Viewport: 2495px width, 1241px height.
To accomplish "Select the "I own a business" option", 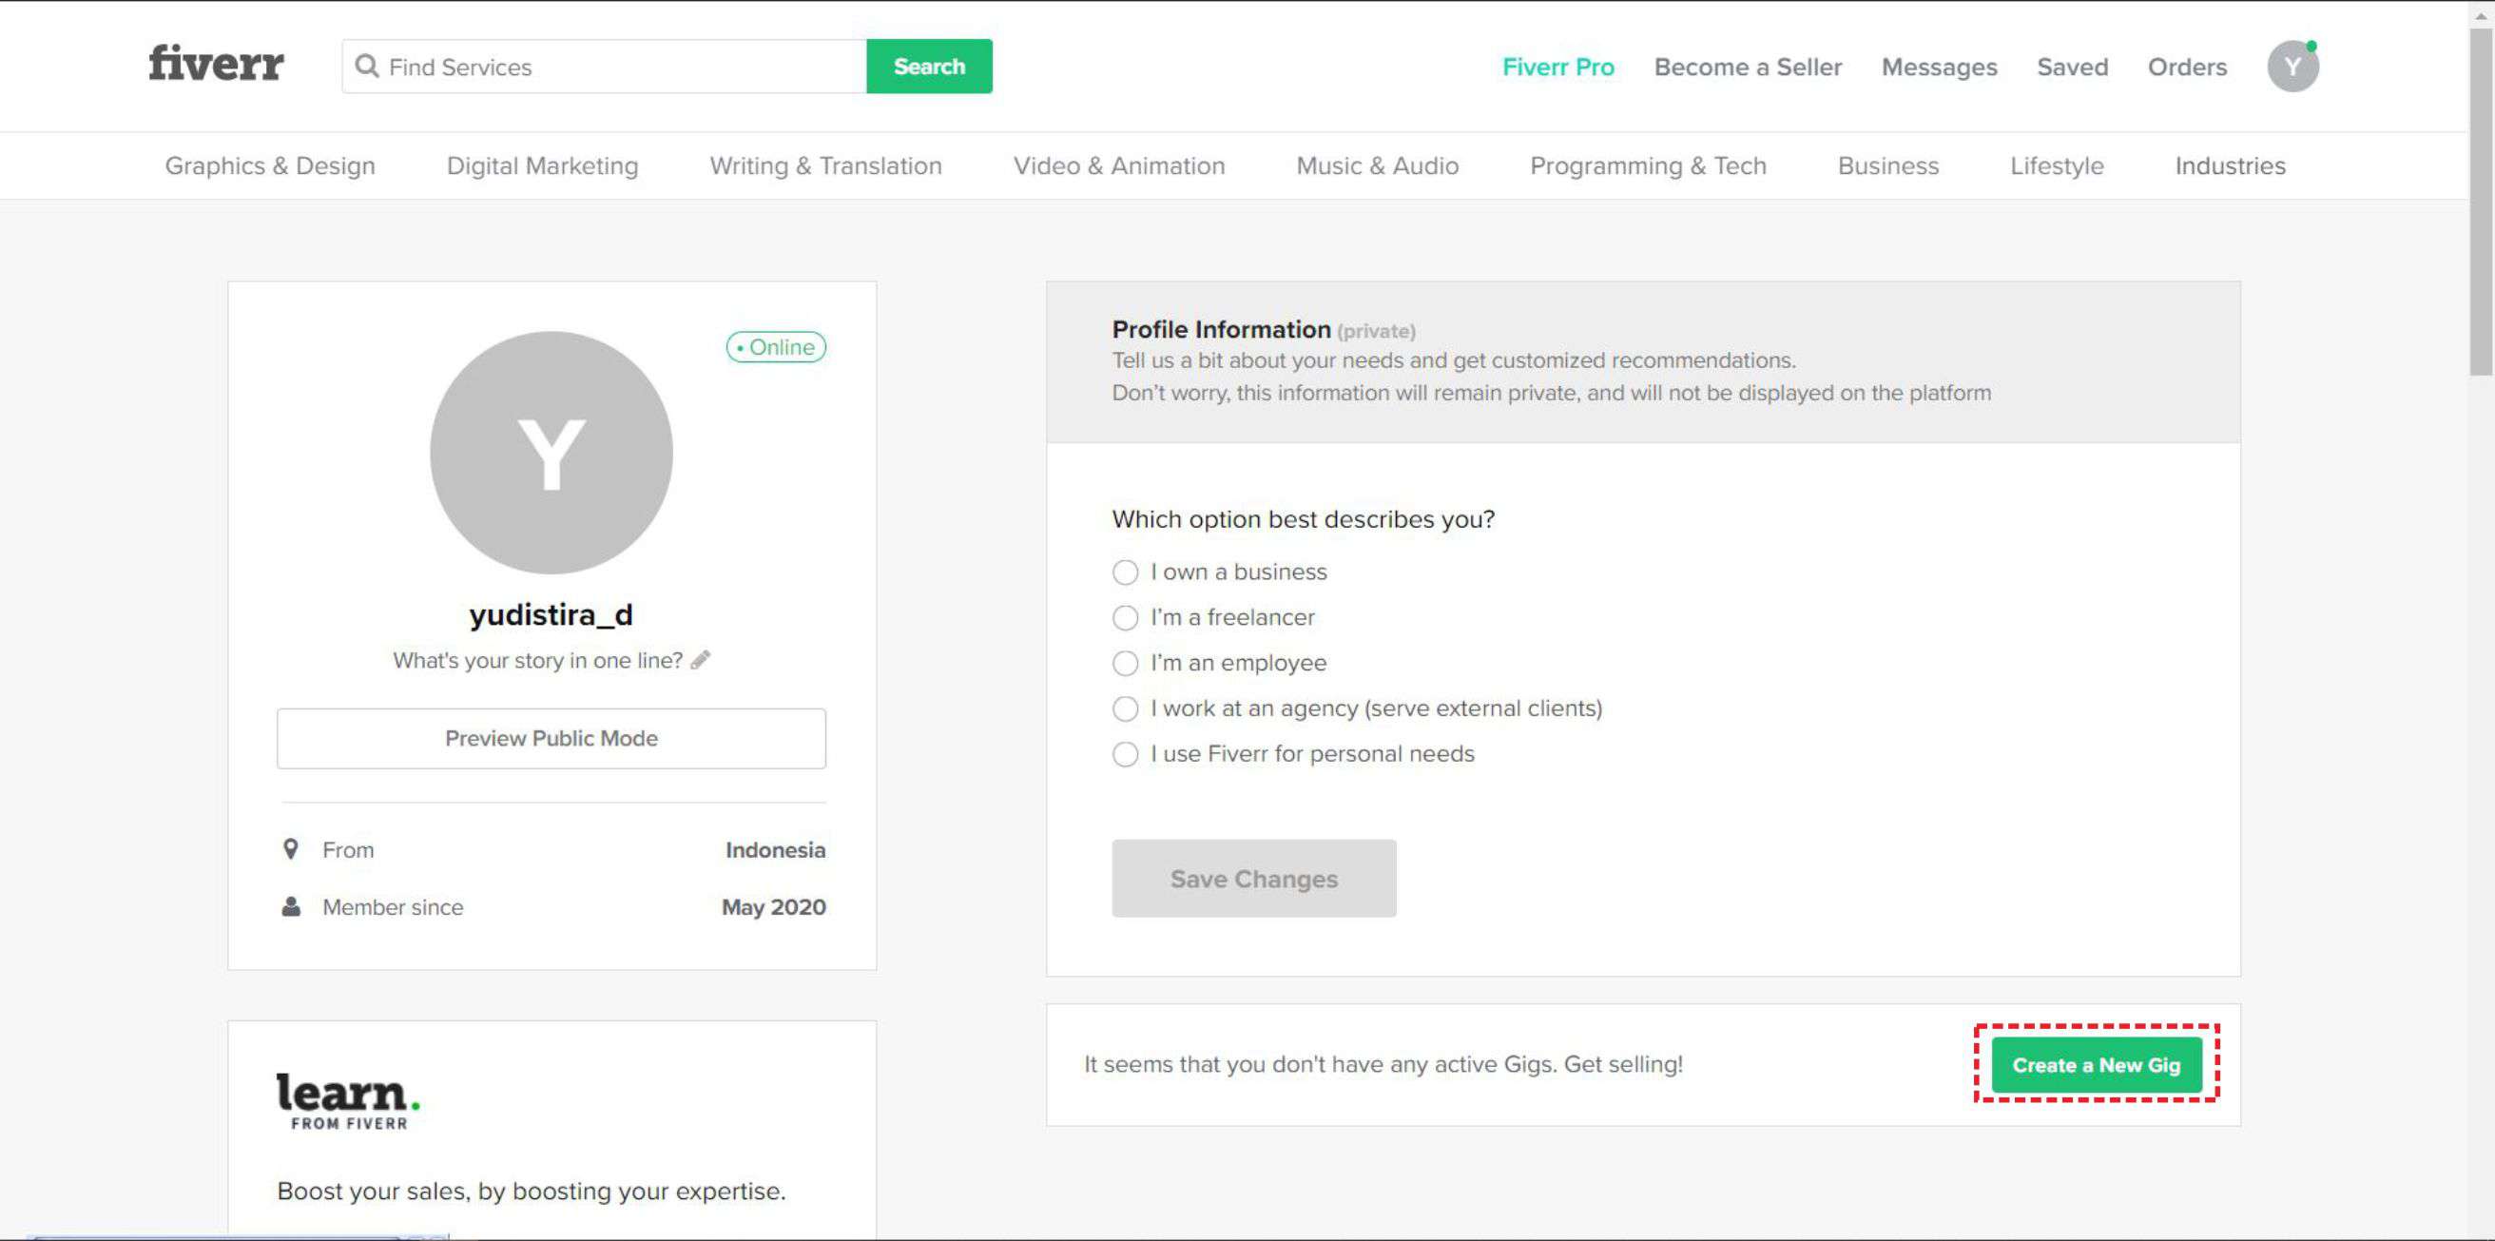I will [x=1125, y=572].
